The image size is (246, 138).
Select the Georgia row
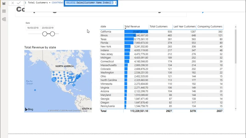(x=161, y=98)
